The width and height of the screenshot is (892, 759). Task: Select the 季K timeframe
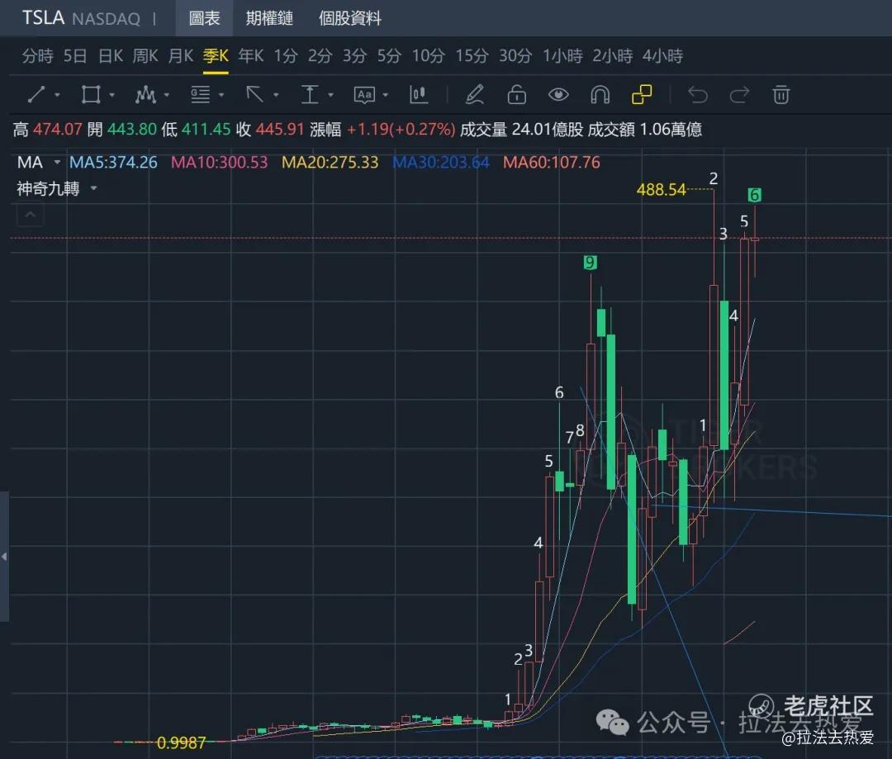[216, 56]
